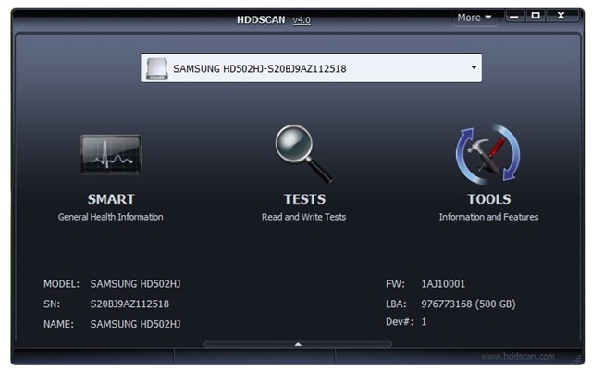Image resolution: width=592 pixels, height=370 pixels.
Task: Expand the drive selection dropdown arrow
Action: [474, 67]
